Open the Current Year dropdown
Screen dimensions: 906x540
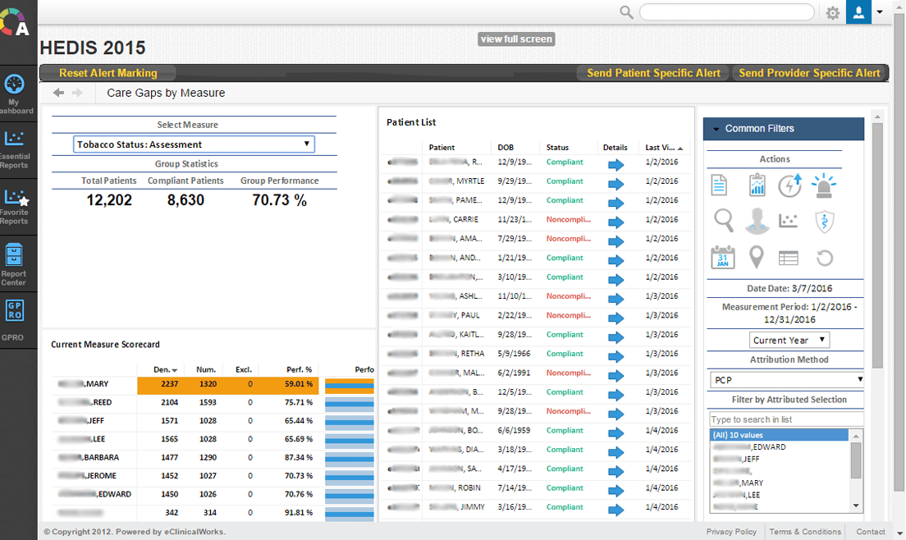[789, 340]
